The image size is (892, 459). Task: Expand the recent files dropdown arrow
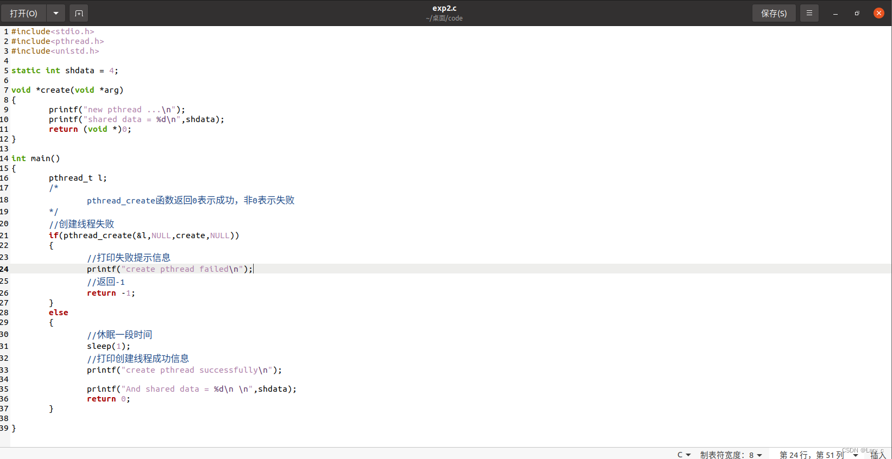56,13
